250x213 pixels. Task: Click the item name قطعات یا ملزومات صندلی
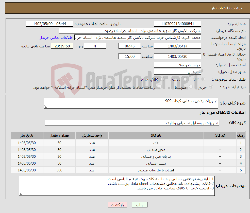point(156,170)
